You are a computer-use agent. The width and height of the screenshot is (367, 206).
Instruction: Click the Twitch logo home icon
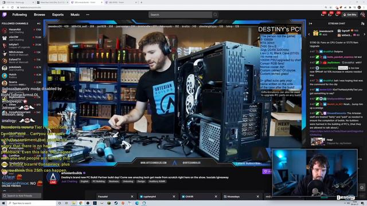tap(5, 15)
